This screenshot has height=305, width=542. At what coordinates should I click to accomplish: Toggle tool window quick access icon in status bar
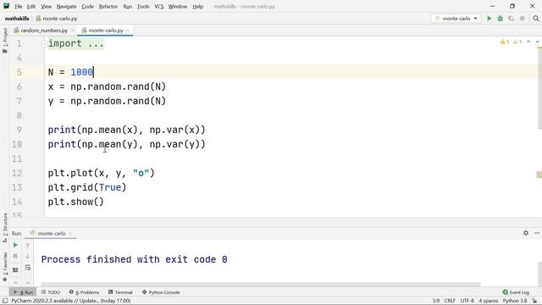point(5,301)
